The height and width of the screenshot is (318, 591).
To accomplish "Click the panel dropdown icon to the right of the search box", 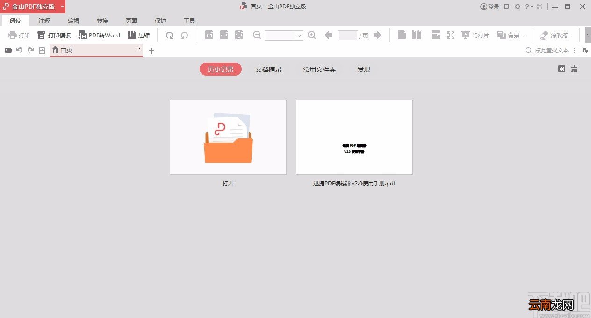I will [x=585, y=50].
